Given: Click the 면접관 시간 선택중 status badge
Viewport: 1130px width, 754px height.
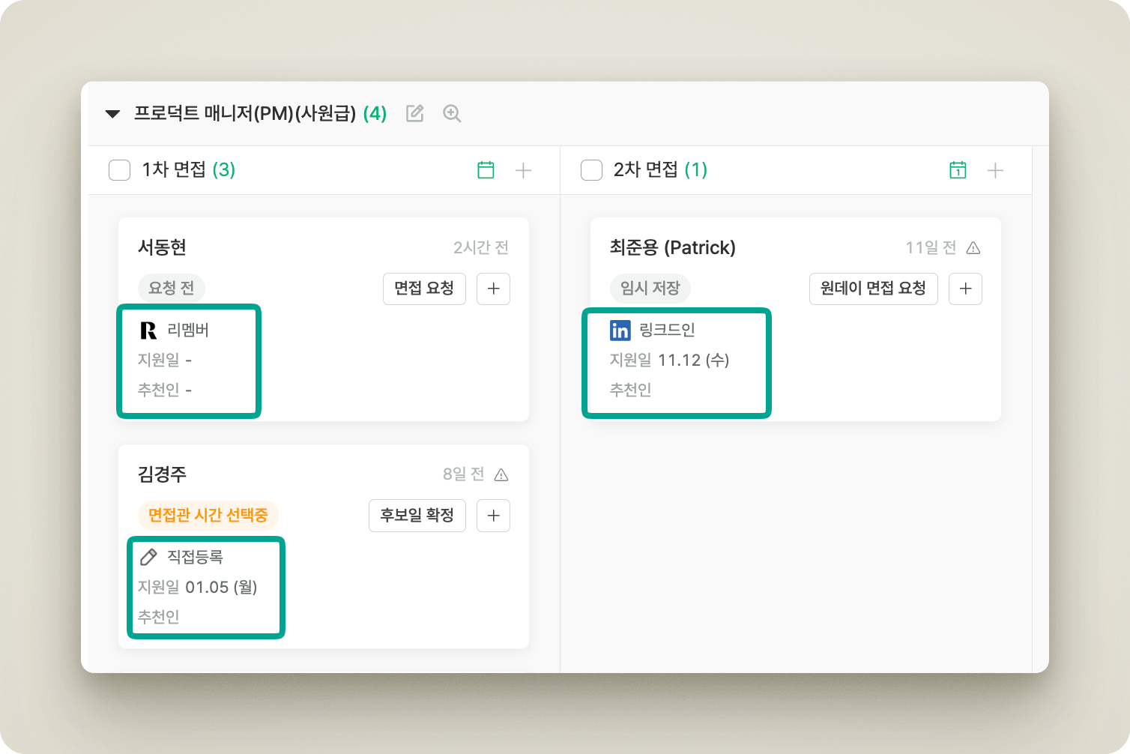Looking at the screenshot, I should (x=208, y=515).
